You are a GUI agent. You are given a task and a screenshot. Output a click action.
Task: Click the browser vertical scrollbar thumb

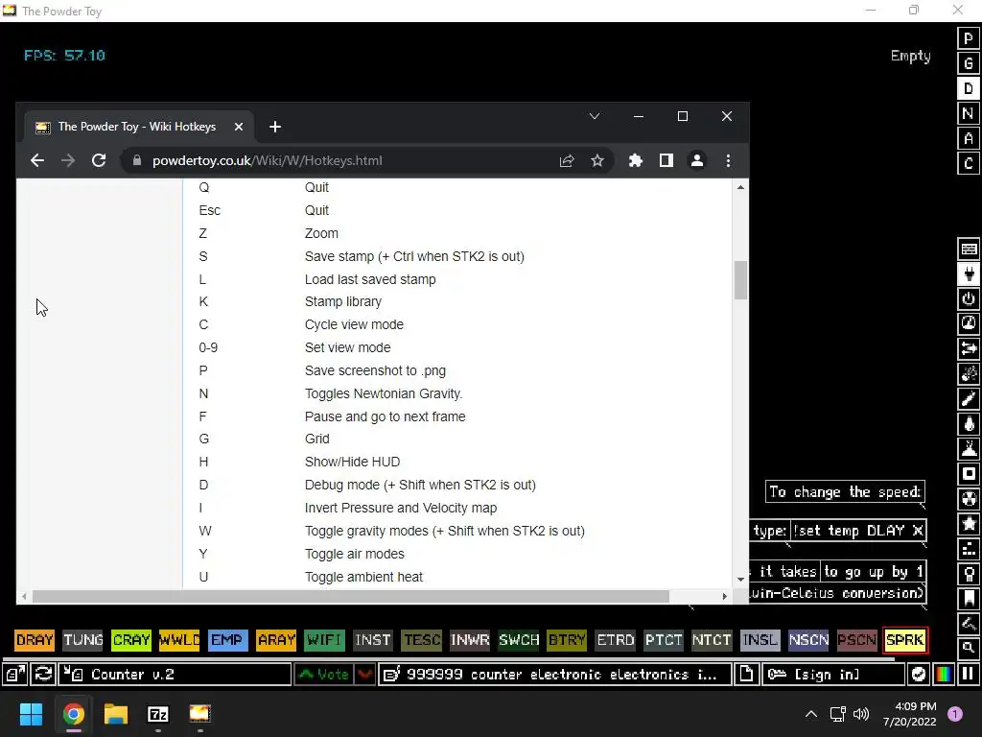[x=741, y=280]
